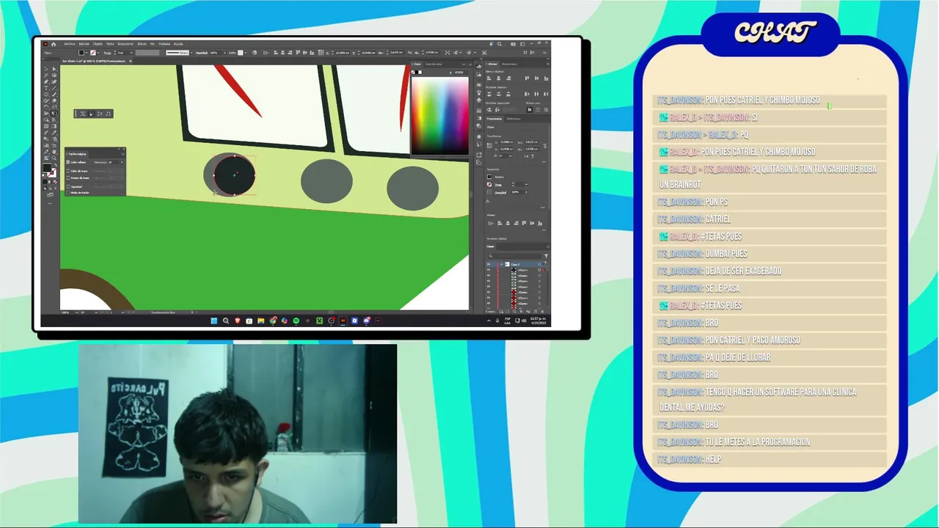Screen dimensions: 939x528
Task: Open the Ventana menu
Action: point(164,44)
